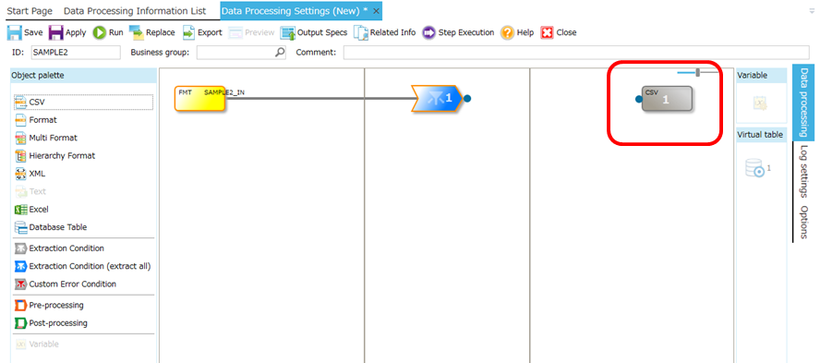The image size is (820, 363).
Task: Open the Options side tab
Action: click(x=803, y=222)
